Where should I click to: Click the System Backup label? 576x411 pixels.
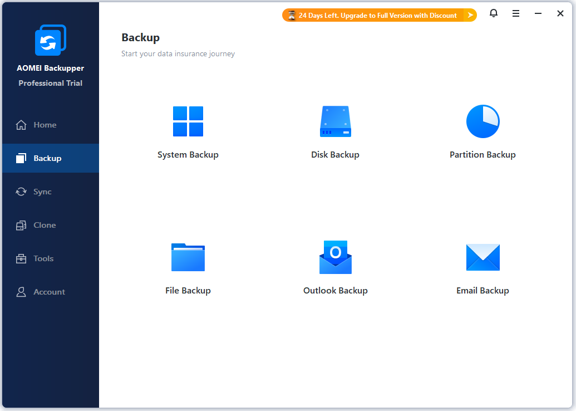[x=188, y=155]
